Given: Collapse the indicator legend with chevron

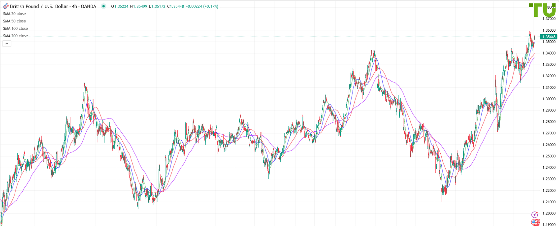Looking at the screenshot, I should click(7, 44).
